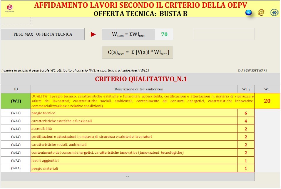Click the C(a)tecn formula button
Image resolution: width=281 pixels, height=189 pixels.
tap(137, 52)
